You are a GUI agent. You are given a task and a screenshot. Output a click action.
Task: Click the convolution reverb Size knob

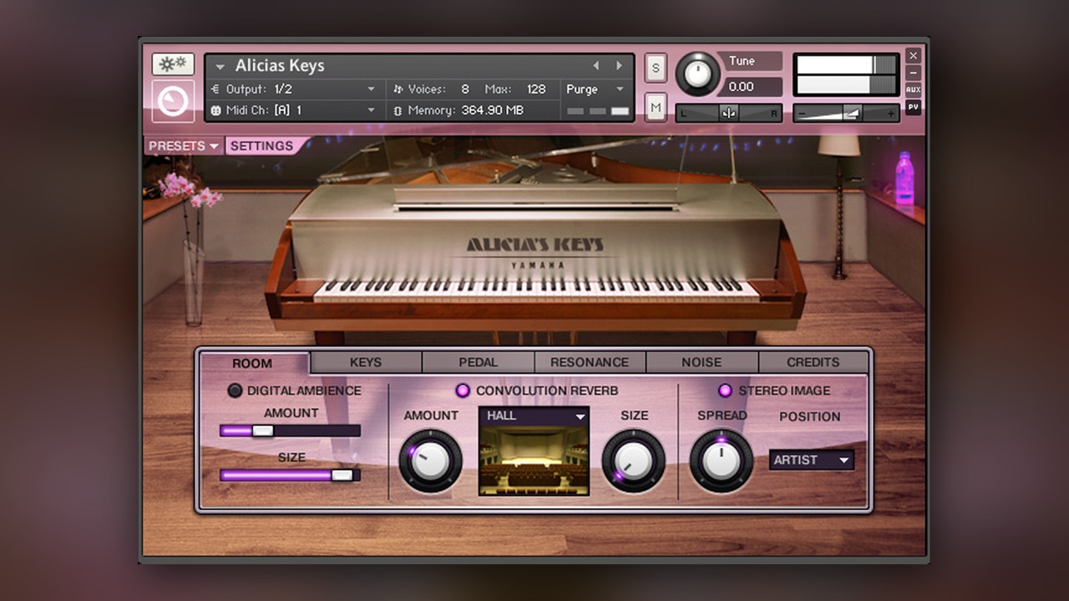(633, 460)
